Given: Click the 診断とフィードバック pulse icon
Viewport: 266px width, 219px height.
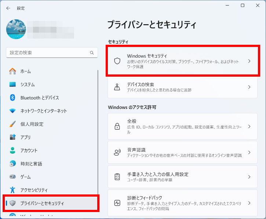Looking at the screenshot, I should pyautogui.click(x=117, y=203).
